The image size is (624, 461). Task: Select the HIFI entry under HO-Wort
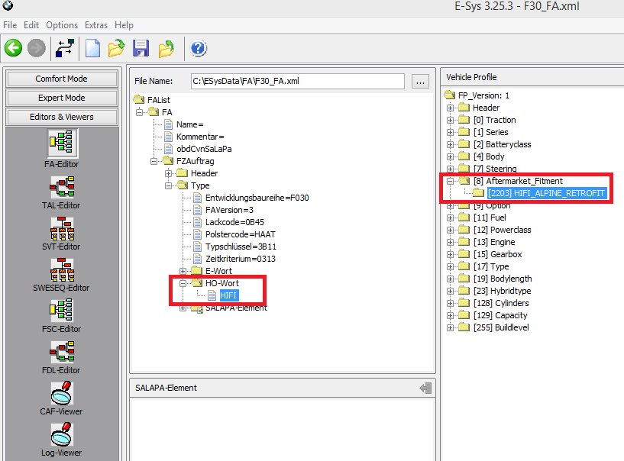[228, 295]
